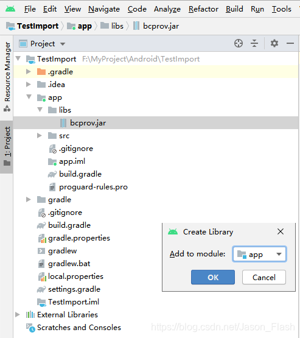Screen dimensions: 300x338
Task: Click the gradlew script icon
Action: click(41, 251)
